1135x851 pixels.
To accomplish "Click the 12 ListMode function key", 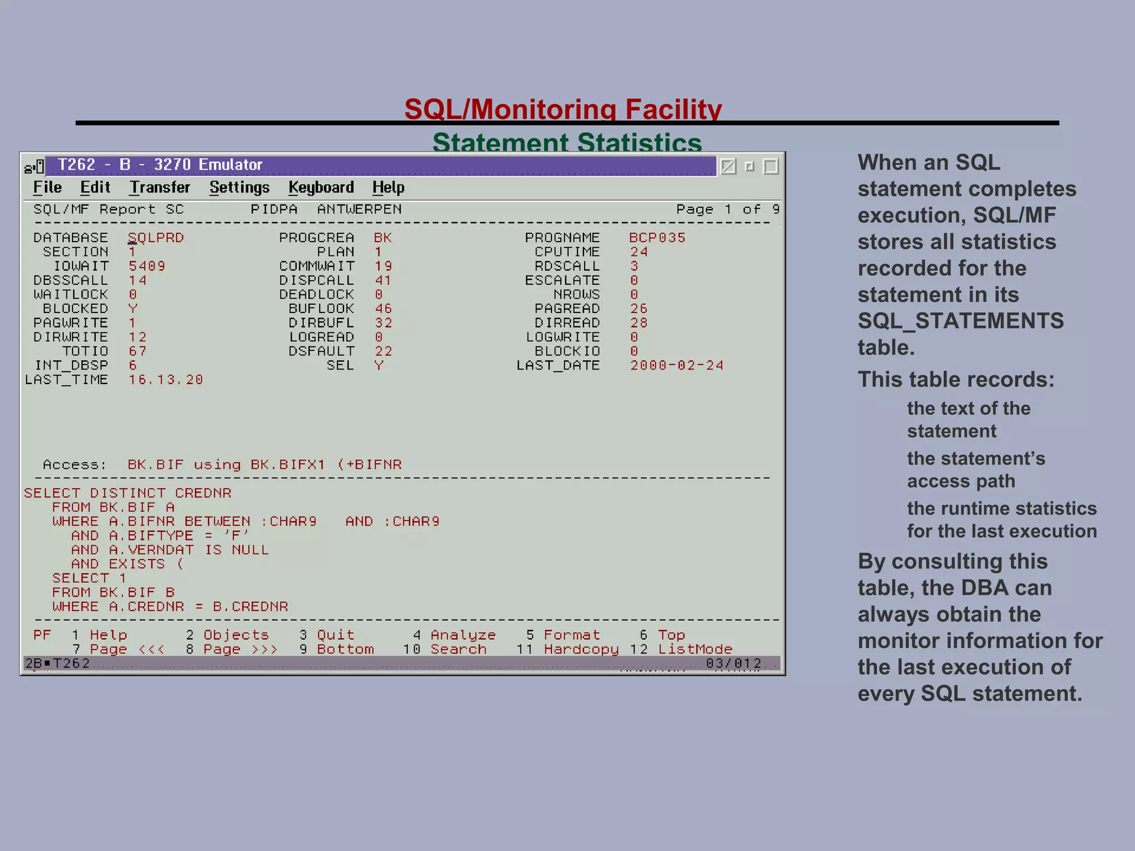I will click(x=681, y=649).
